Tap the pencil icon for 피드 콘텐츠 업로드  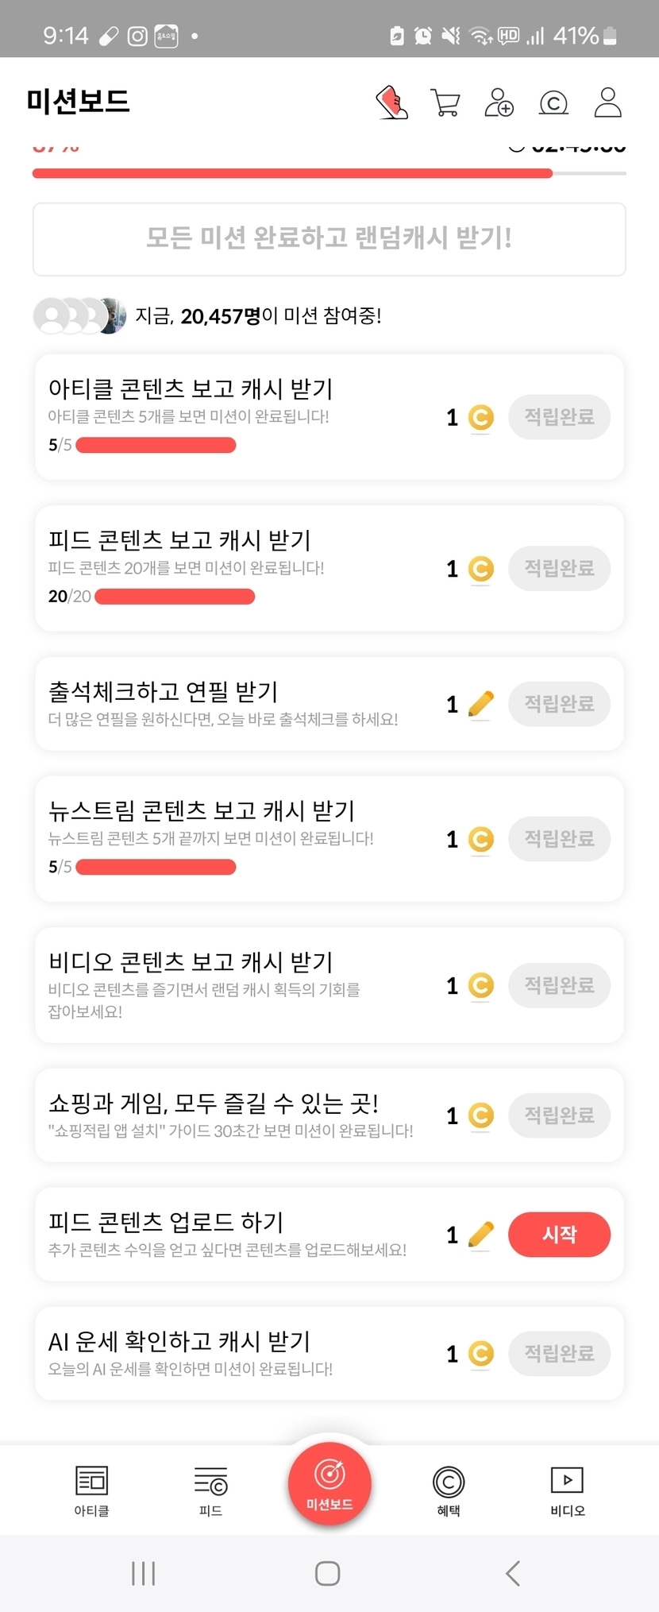click(x=480, y=1234)
